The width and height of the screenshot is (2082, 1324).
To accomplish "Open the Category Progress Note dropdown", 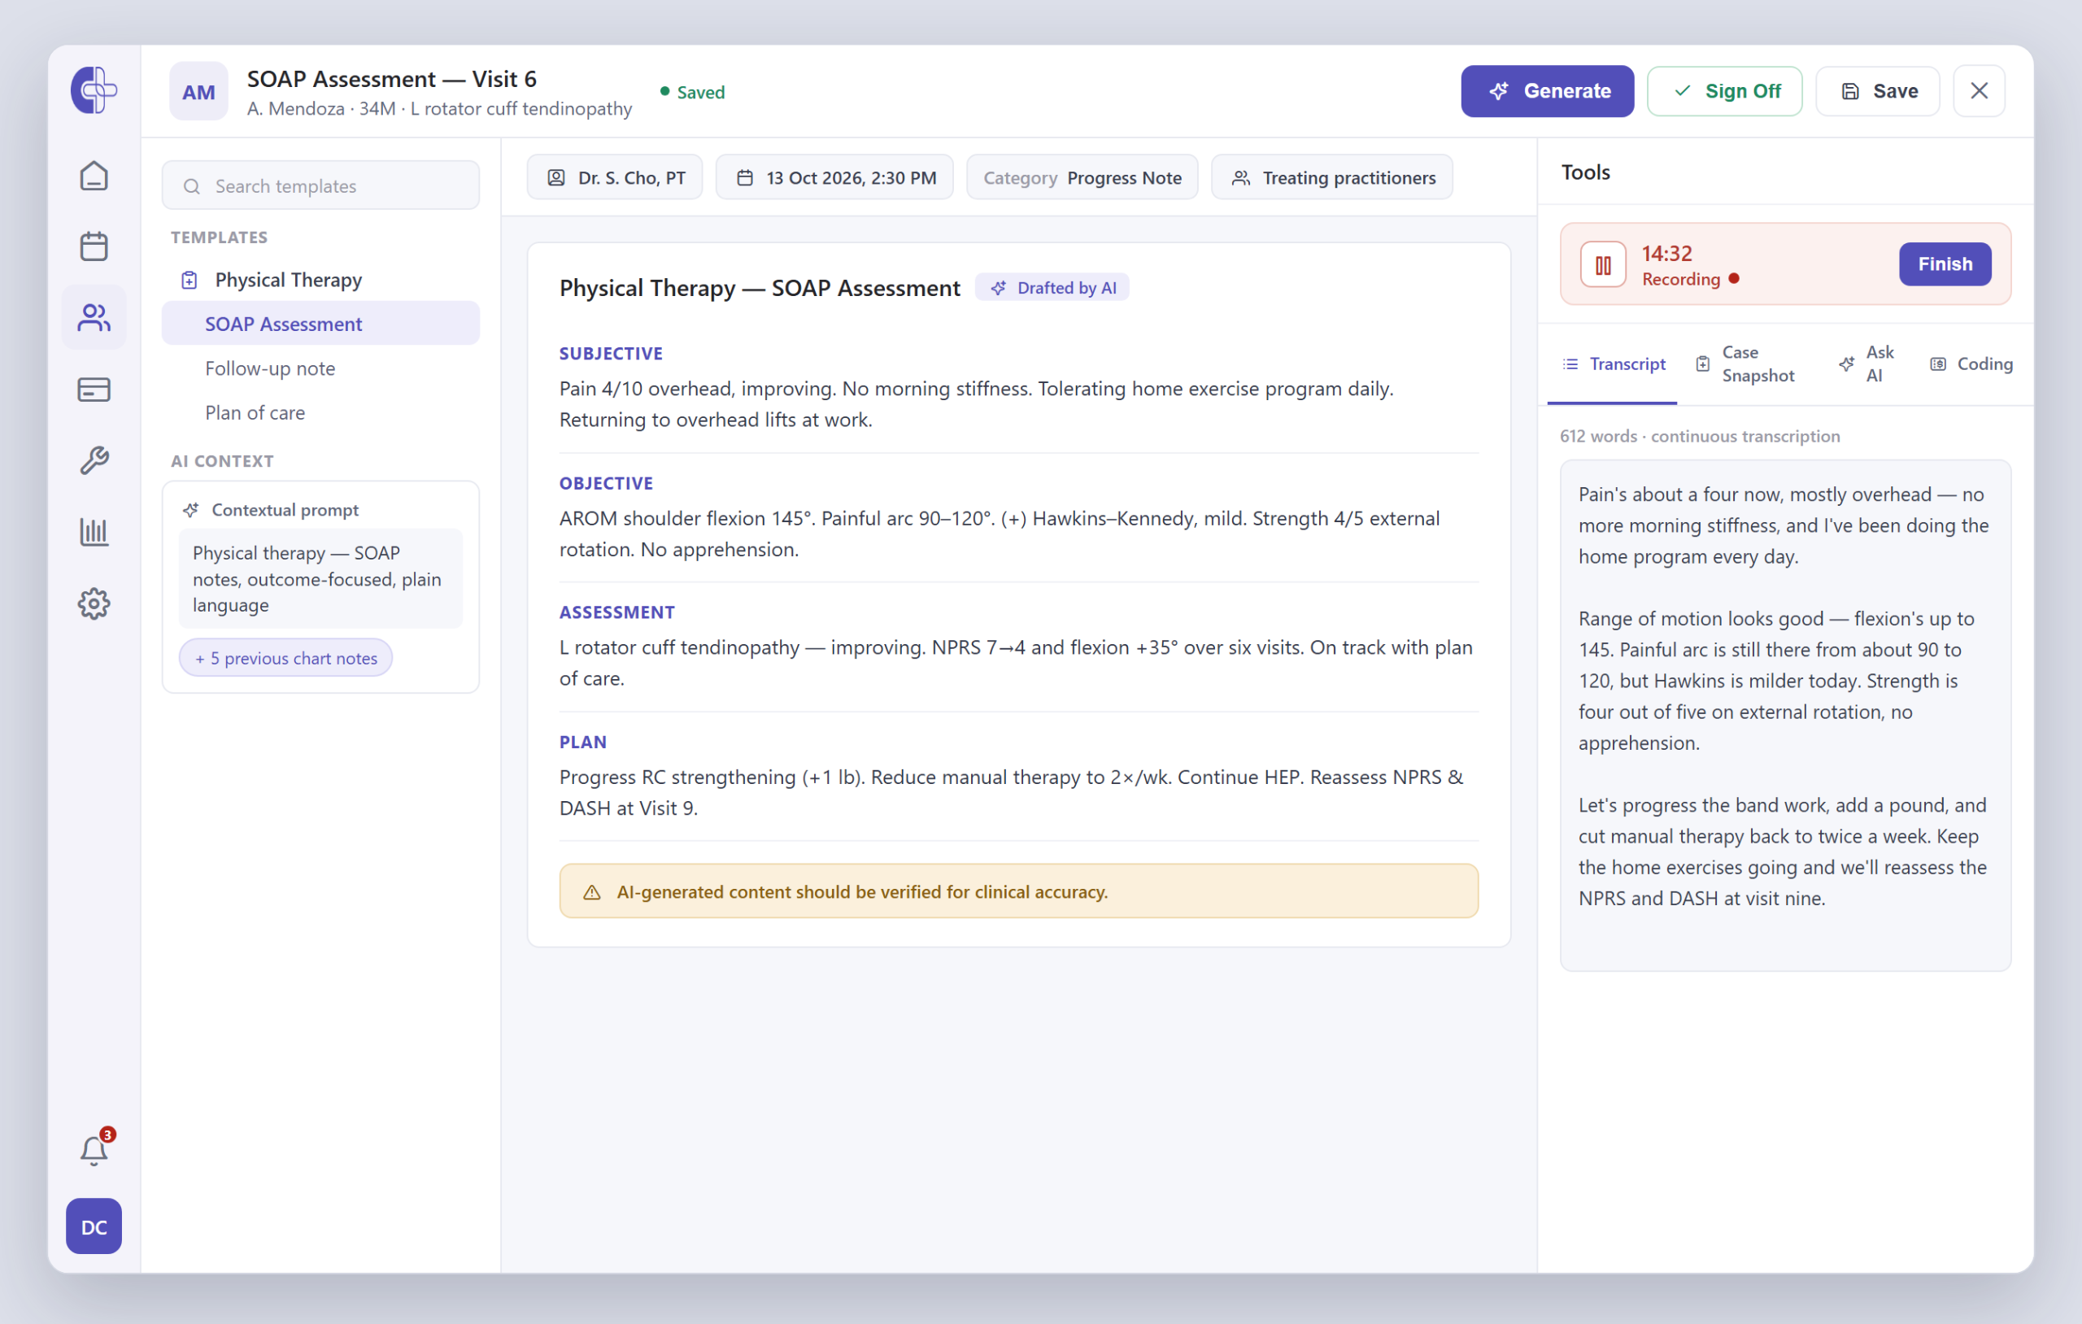I will coord(1082,177).
